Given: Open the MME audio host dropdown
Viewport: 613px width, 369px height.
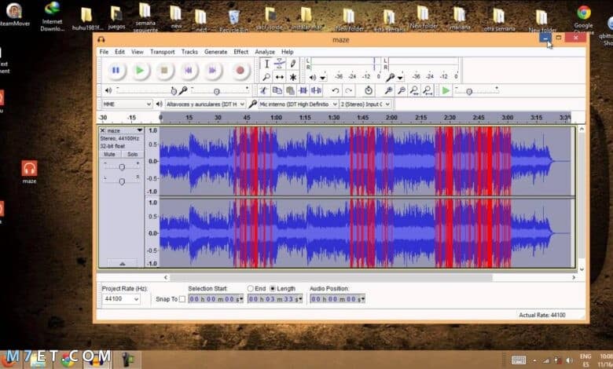Looking at the screenshot, I should pos(127,104).
